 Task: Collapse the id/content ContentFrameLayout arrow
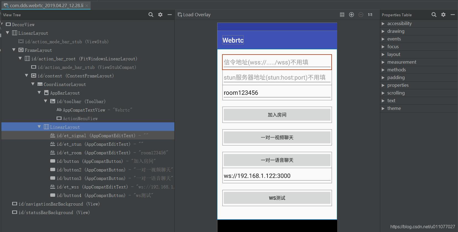pyautogui.click(x=26, y=75)
